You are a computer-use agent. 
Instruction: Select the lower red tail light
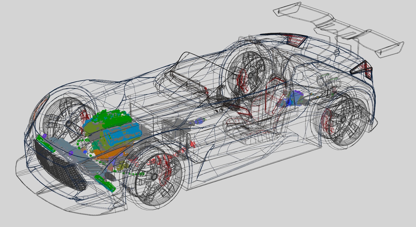point(362,69)
